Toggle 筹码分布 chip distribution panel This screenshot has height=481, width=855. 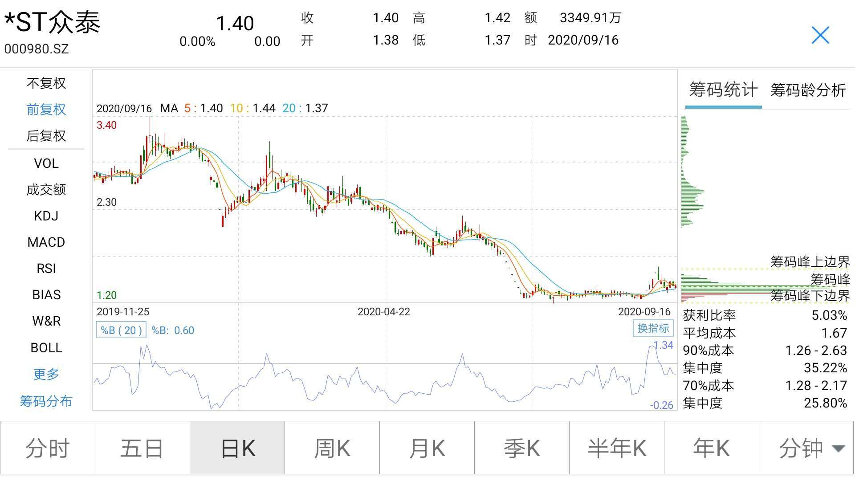tap(46, 401)
